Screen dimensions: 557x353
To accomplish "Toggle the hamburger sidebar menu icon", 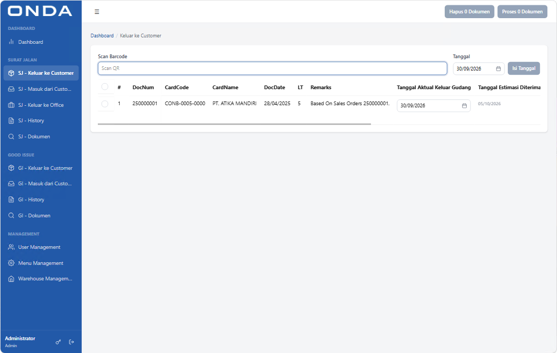I will coord(97,12).
